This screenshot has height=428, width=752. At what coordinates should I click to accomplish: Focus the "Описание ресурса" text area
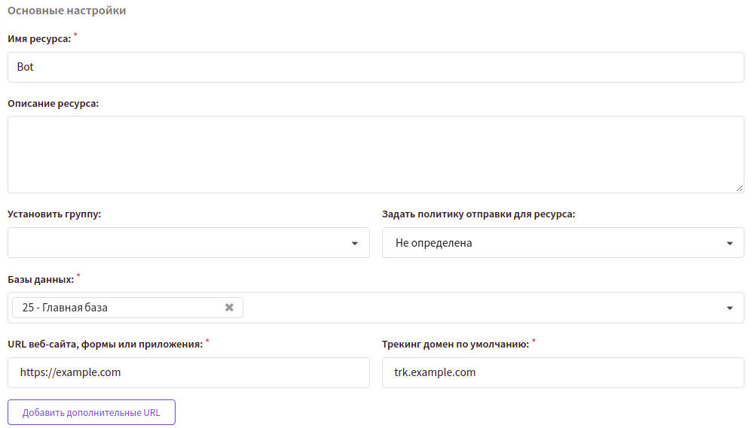point(375,154)
